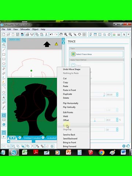
Task: Select the Knife tool
Action: coord(4,107)
